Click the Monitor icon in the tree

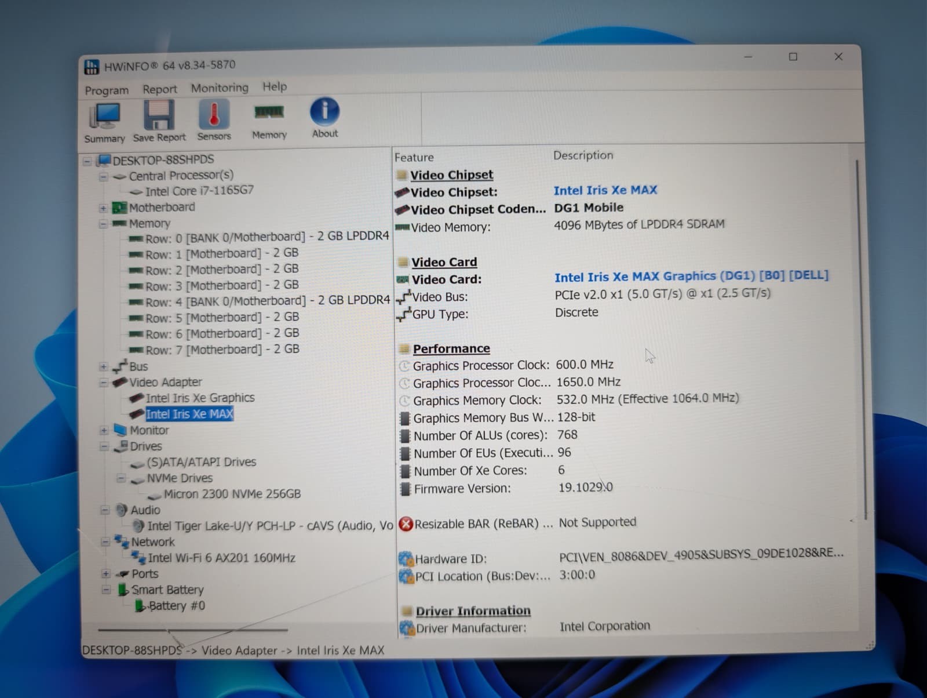pos(121,430)
